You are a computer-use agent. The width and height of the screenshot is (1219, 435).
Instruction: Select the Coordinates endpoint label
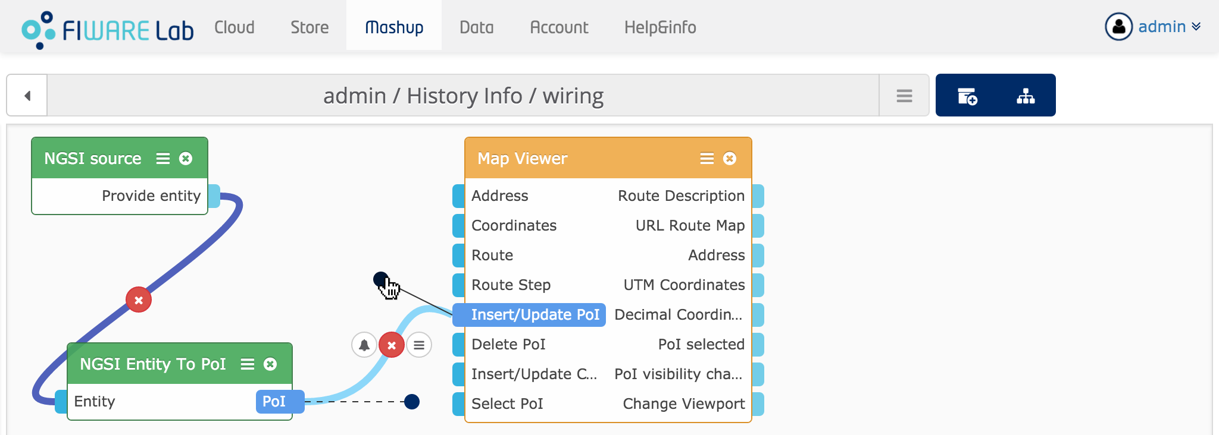514,226
